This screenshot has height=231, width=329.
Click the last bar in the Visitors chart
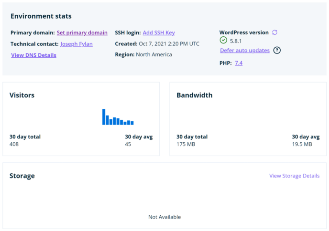132,123
